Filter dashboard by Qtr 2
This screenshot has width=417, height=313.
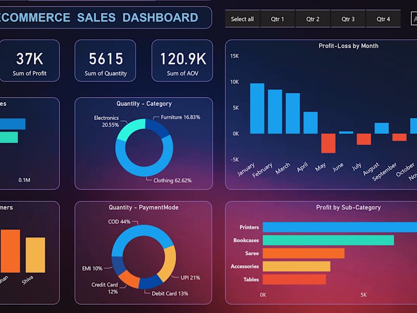(x=313, y=19)
